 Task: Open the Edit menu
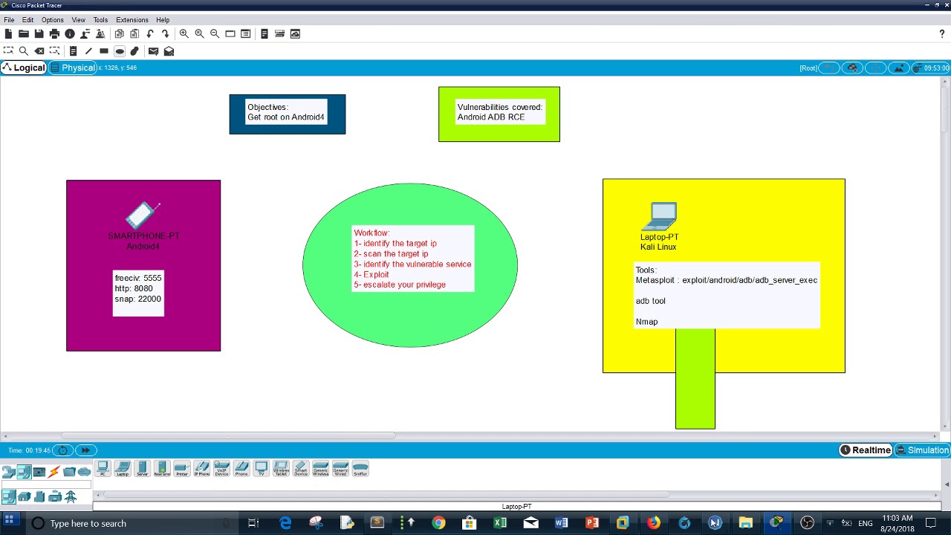pyautogui.click(x=27, y=19)
